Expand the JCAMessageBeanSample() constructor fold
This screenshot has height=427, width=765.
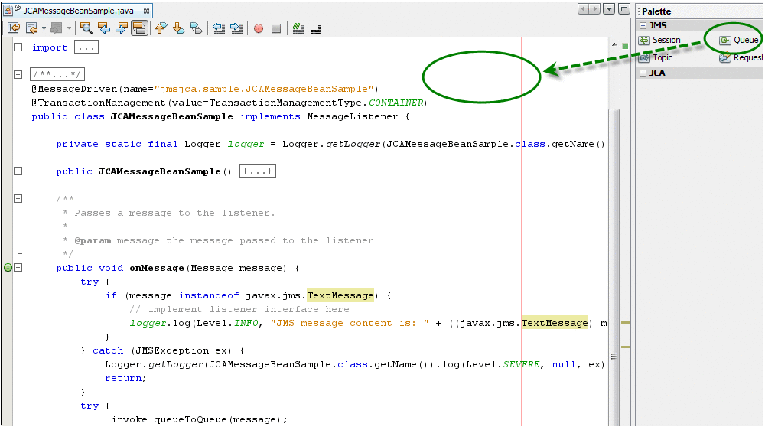click(18, 171)
